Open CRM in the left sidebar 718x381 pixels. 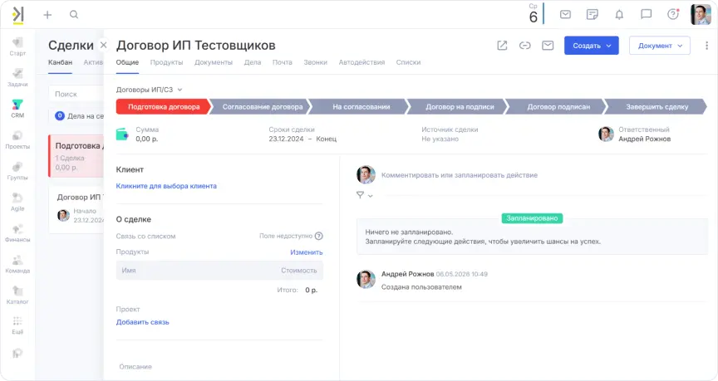(17, 109)
